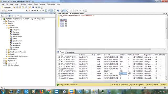Toggle Auto Hide pin on Object Explorer

52,13
